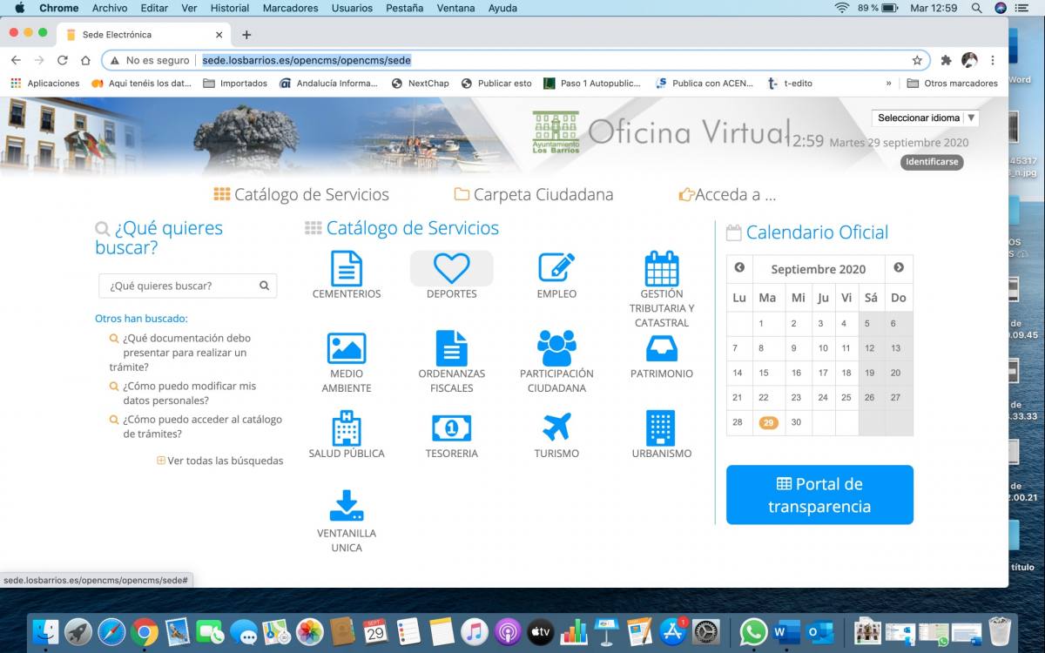
Task: Go to previous month in calendar
Action: pos(739,268)
